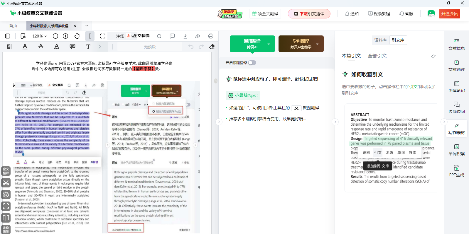Image resolution: width=469 pixels, height=234 pixels.
Task: Select the text cursor tool
Action: click(90, 36)
